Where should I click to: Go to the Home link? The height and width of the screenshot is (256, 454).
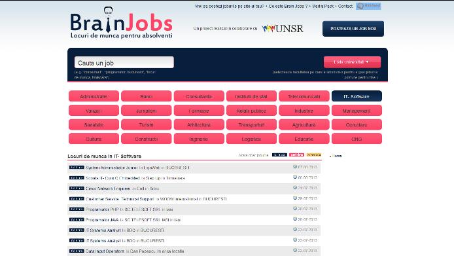pos(337,156)
